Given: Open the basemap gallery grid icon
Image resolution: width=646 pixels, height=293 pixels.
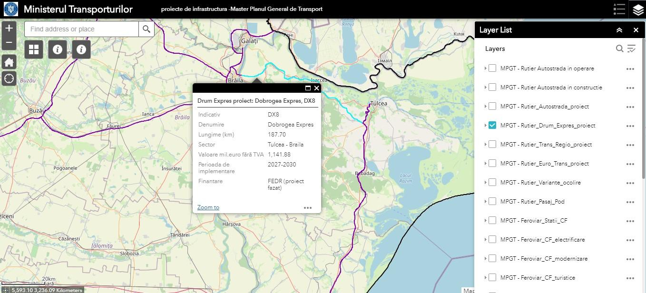Looking at the screenshot, I should pyautogui.click(x=34, y=49).
